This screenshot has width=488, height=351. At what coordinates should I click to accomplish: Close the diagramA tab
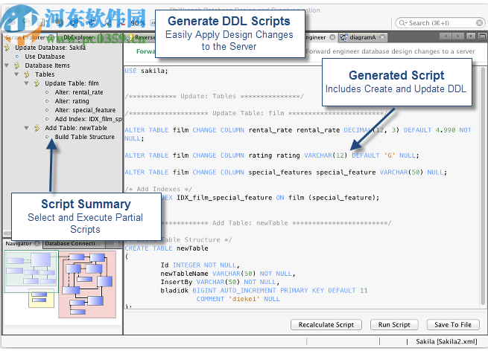[382, 37]
